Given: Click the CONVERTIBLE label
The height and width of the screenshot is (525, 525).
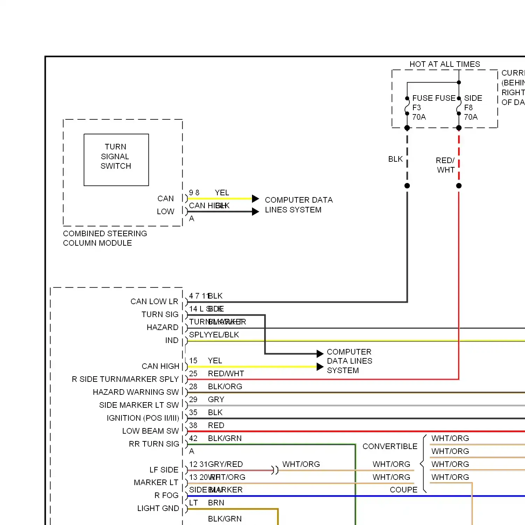Looking at the screenshot, I should pyautogui.click(x=390, y=446).
